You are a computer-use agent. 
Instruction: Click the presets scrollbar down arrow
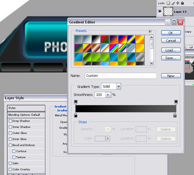151,63
